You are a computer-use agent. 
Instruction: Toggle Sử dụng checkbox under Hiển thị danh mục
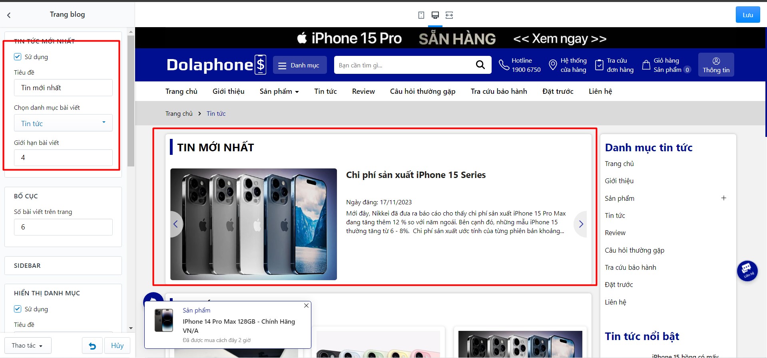pos(18,309)
